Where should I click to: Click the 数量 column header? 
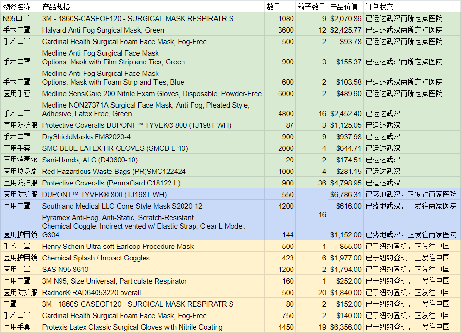tap(280, 7)
